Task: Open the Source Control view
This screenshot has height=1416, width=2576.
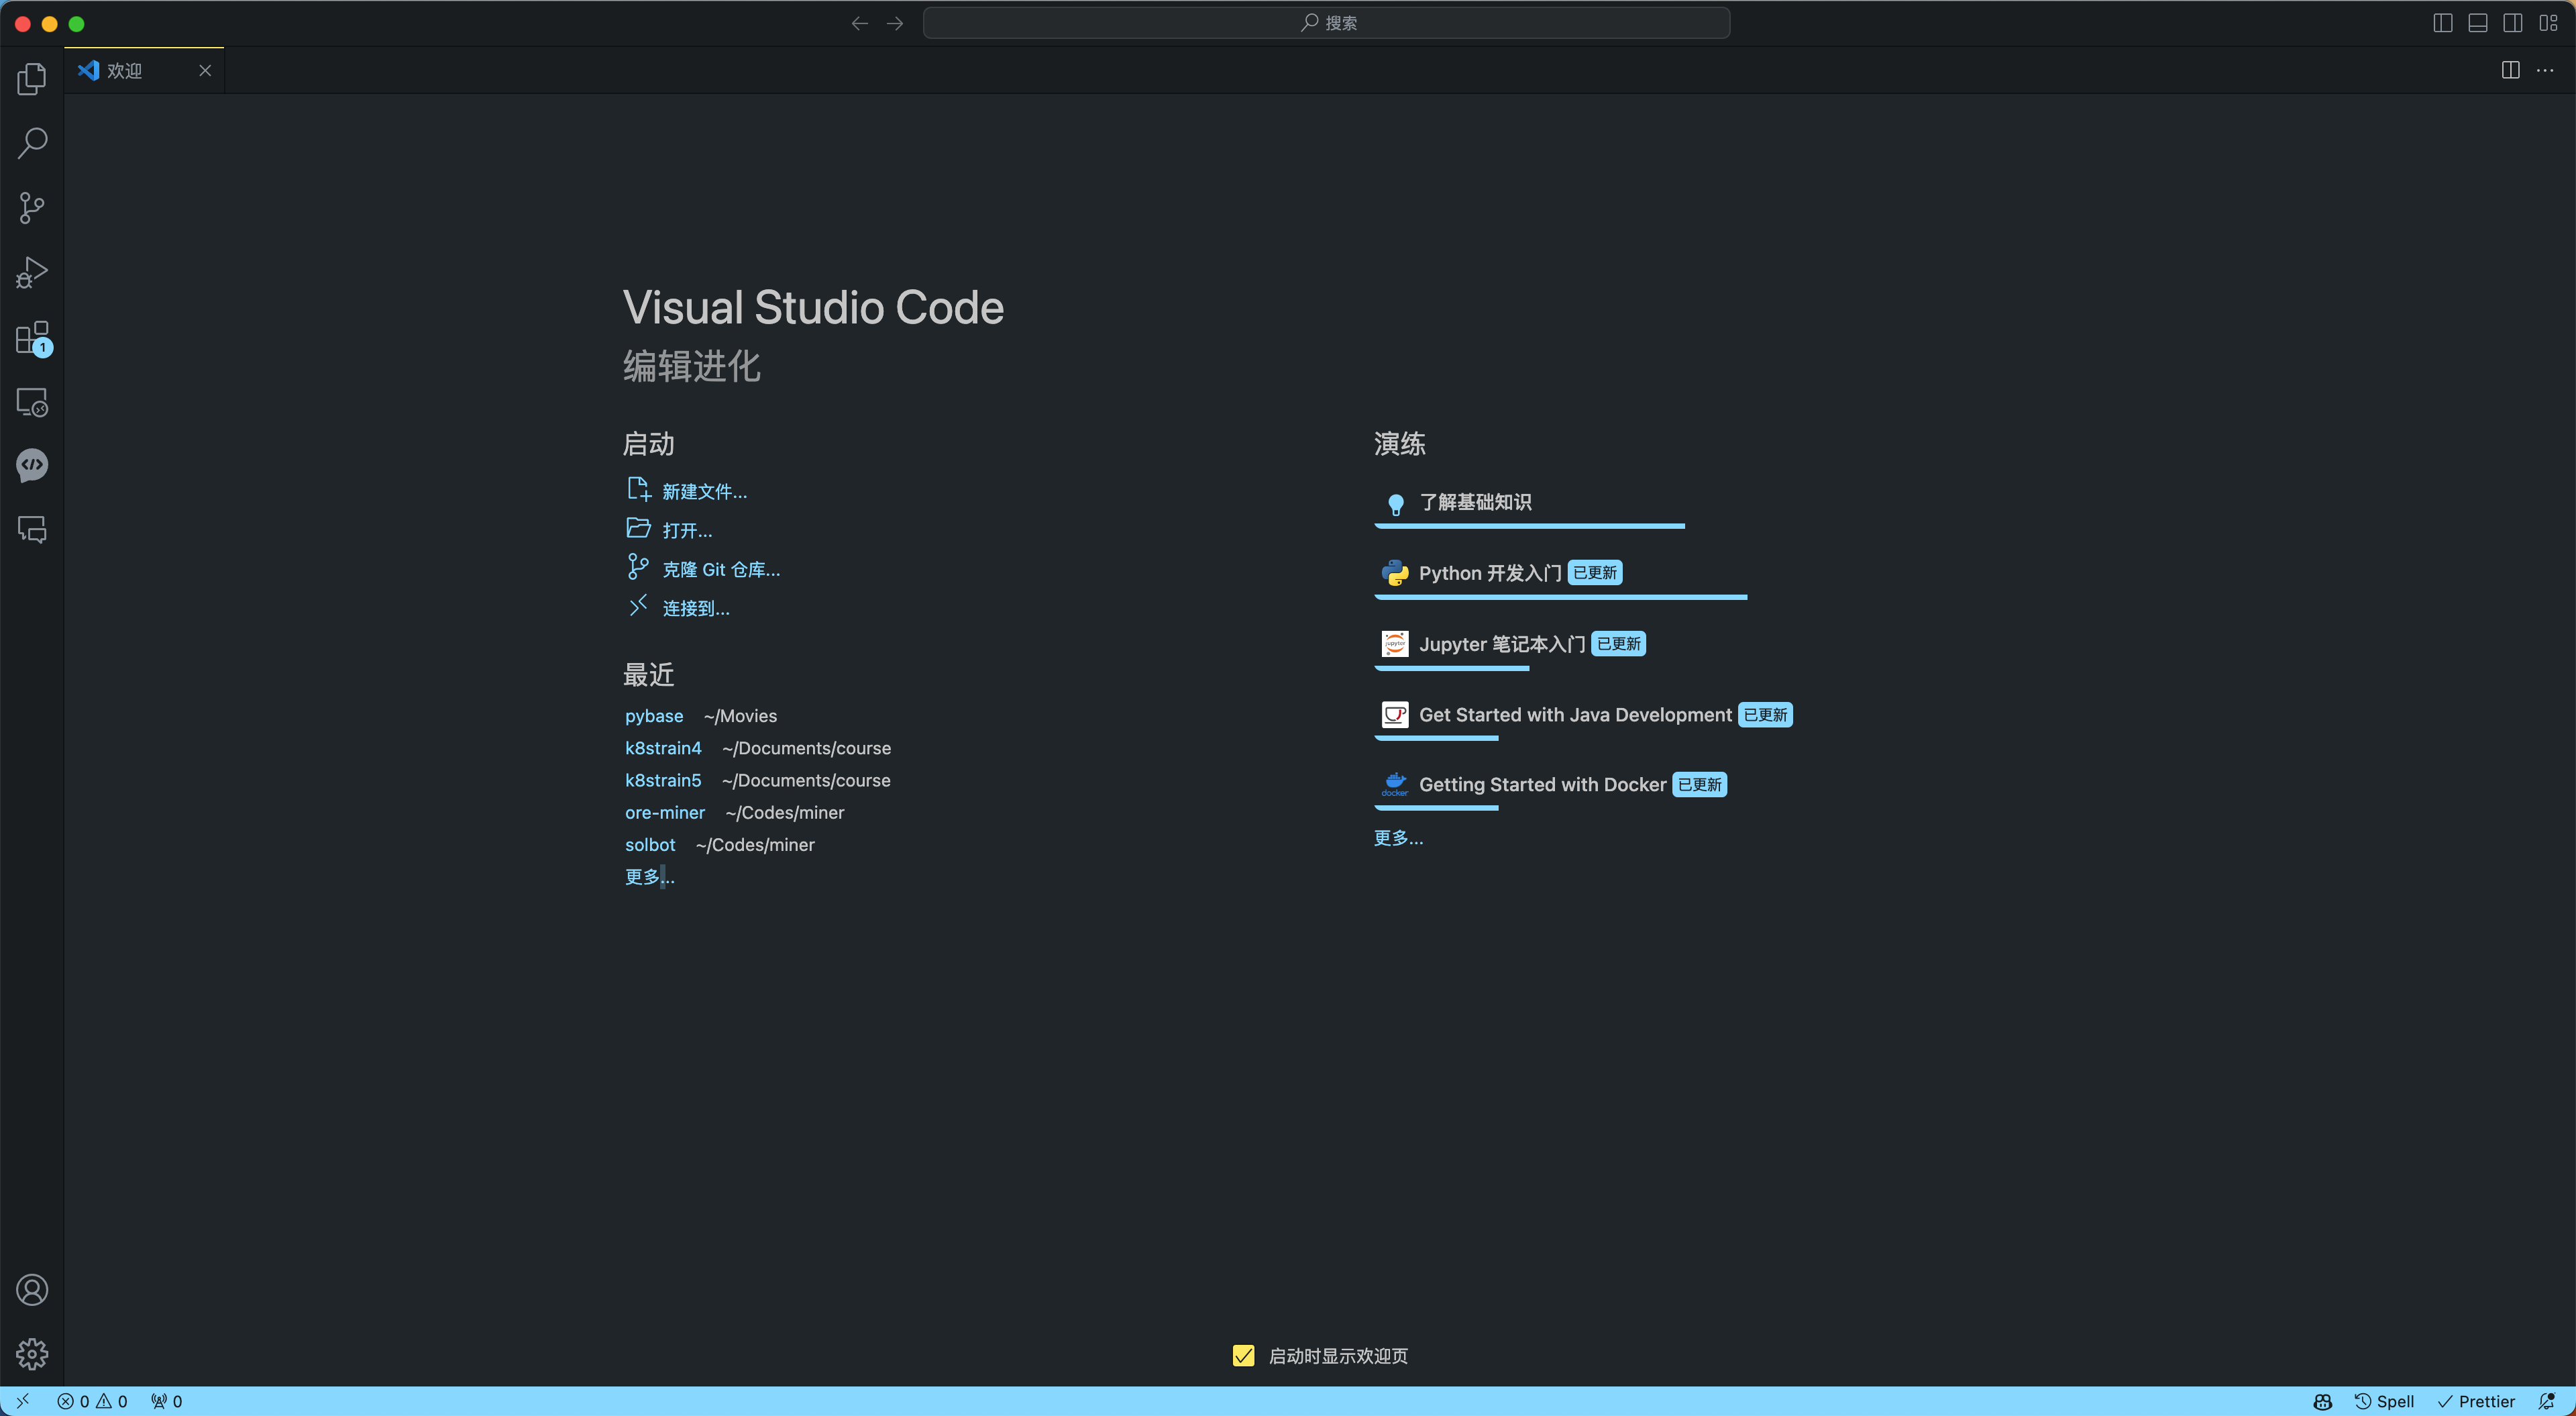Action: point(32,208)
